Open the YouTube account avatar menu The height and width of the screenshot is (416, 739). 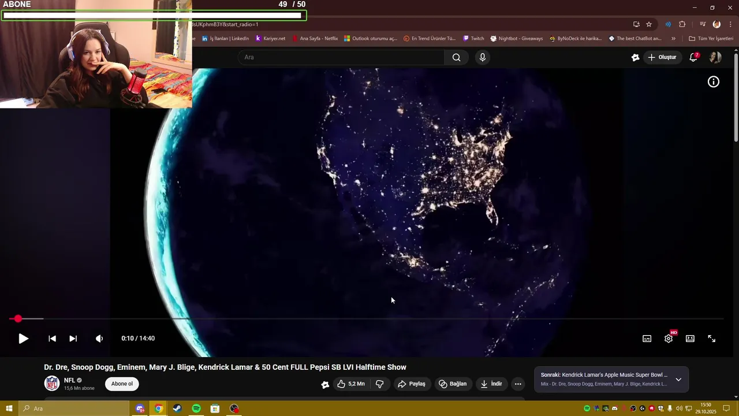[715, 57]
